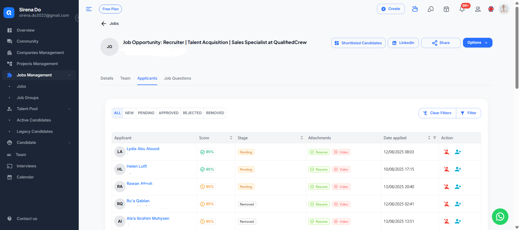Add Helen Lutfi as candidate
The image size is (519, 230).
pos(458,169)
